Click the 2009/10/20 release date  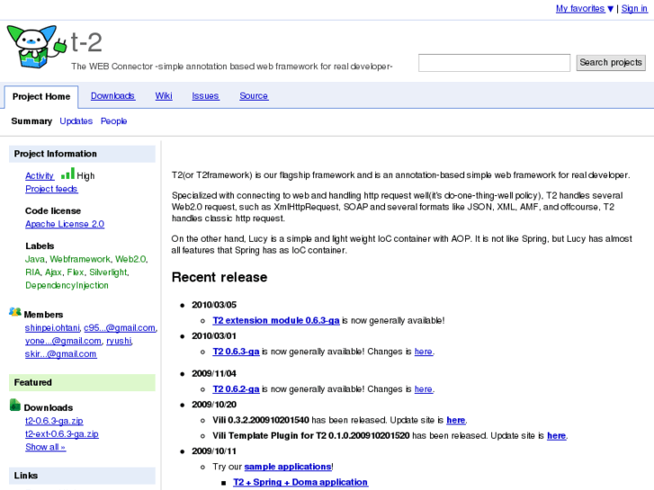[214, 405]
